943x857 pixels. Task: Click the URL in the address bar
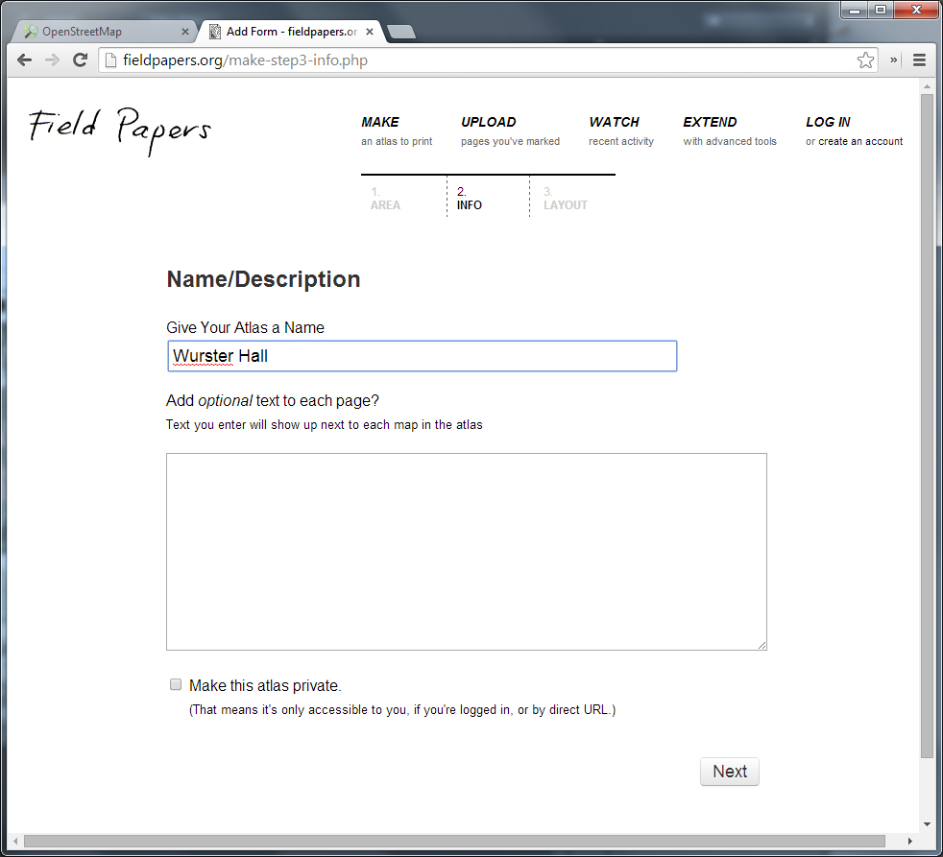pyautogui.click(x=245, y=60)
